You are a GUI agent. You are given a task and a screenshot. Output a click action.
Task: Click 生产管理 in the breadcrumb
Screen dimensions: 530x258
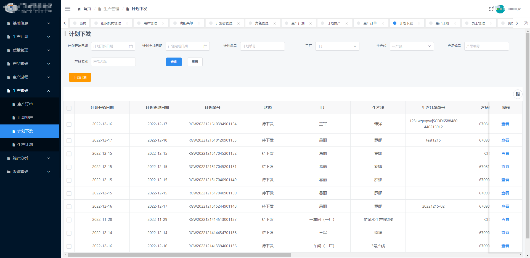(x=111, y=9)
